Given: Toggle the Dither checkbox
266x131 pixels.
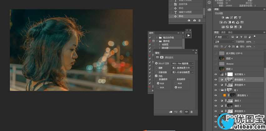Looking at the screenshot, I should (x=156, y=76).
